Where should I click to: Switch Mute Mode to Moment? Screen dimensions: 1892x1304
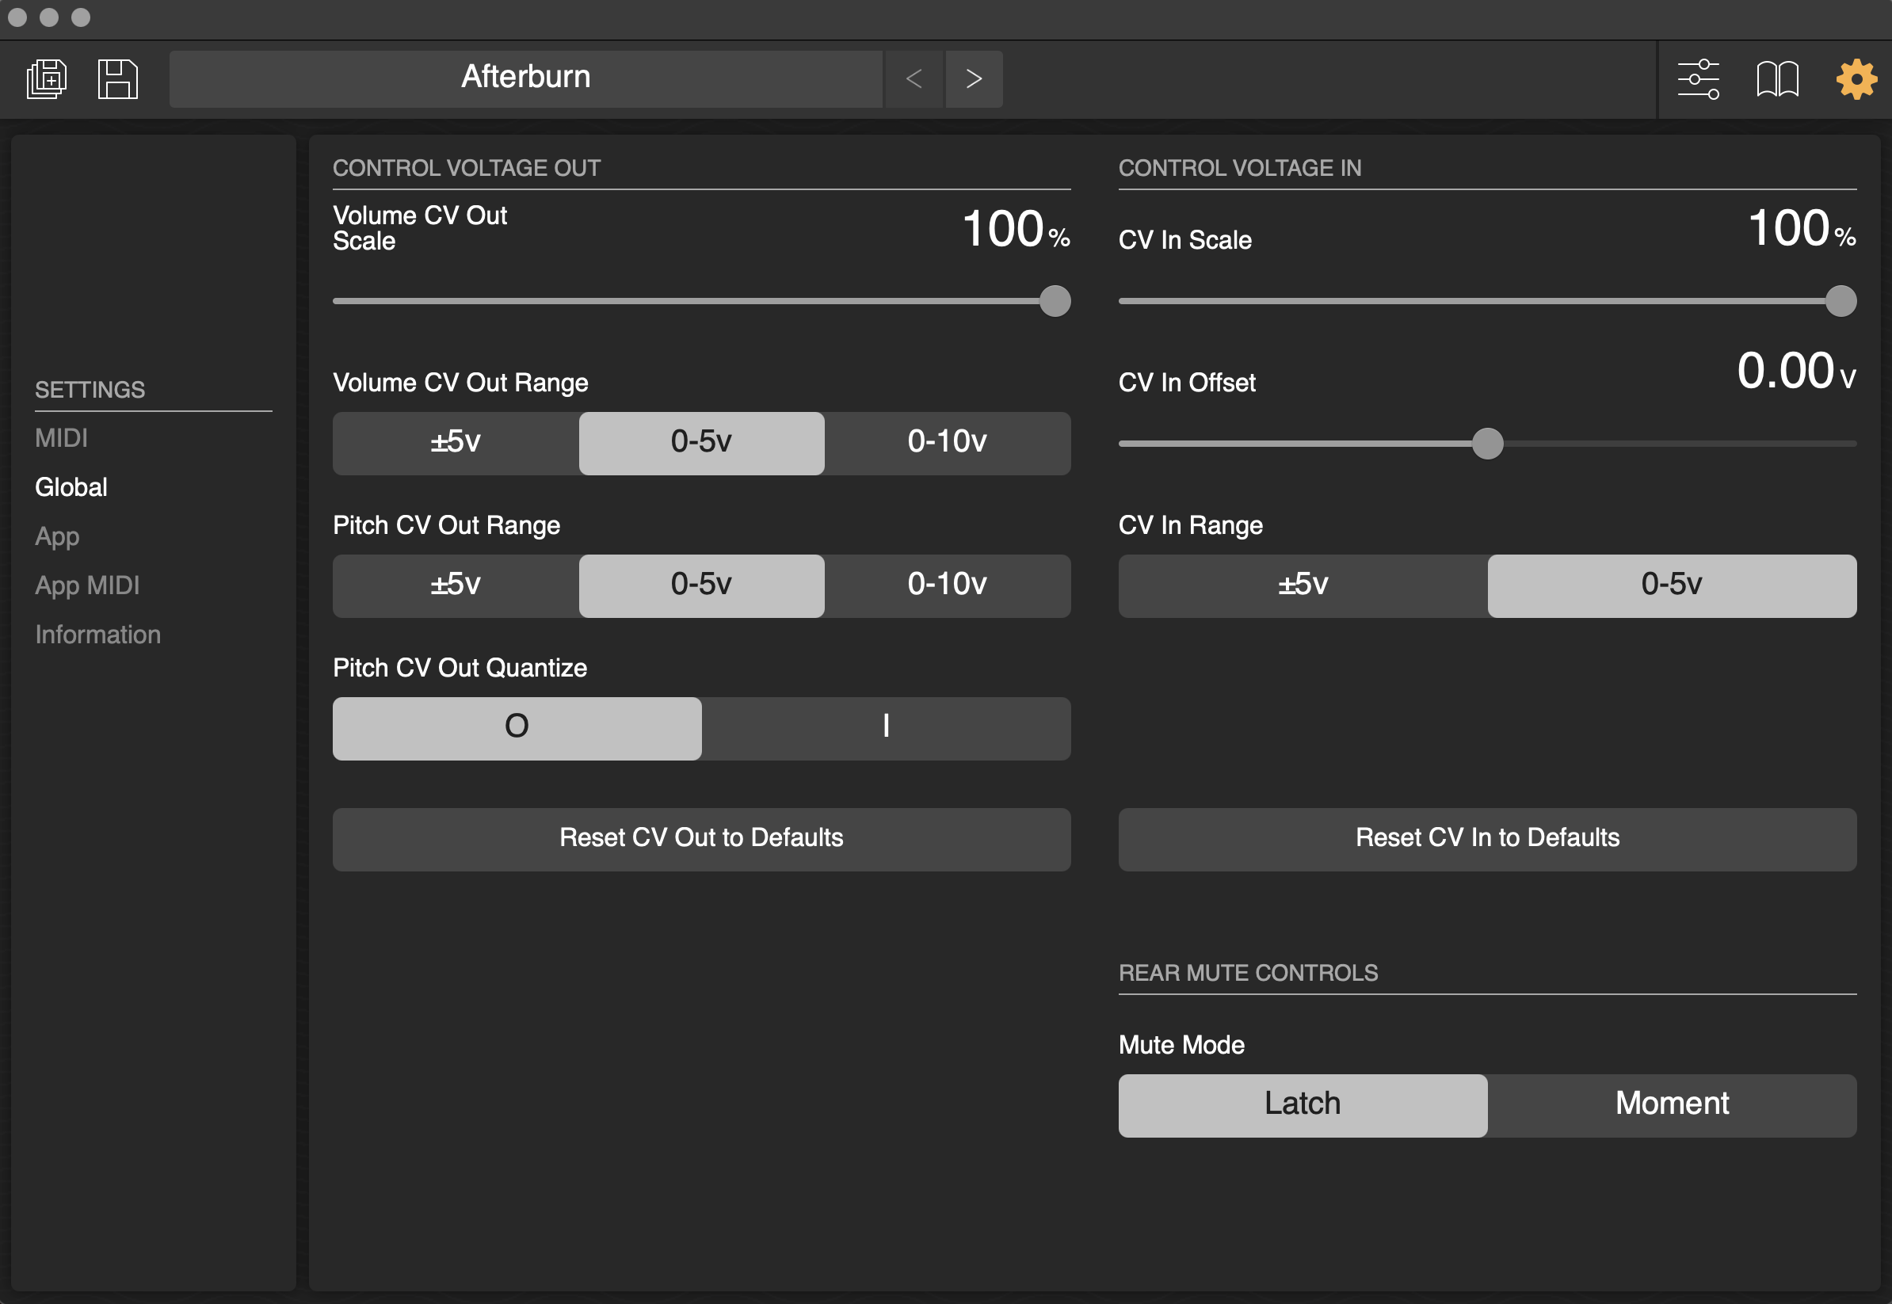pyautogui.click(x=1671, y=1104)
